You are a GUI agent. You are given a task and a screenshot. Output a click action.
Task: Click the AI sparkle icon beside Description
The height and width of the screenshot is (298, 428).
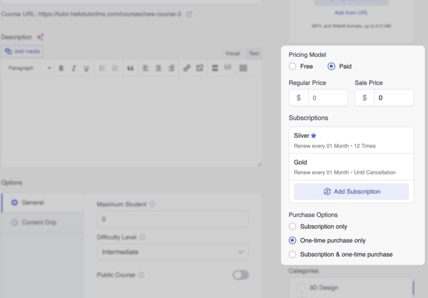tap(40, 37)
